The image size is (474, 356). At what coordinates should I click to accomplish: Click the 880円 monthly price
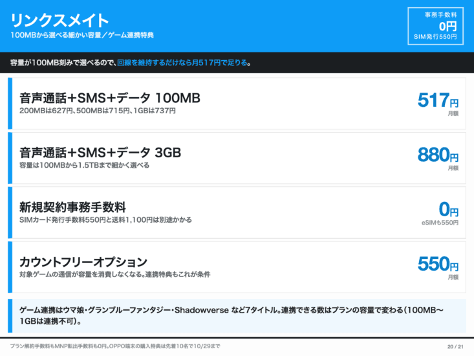click(438, 155)
